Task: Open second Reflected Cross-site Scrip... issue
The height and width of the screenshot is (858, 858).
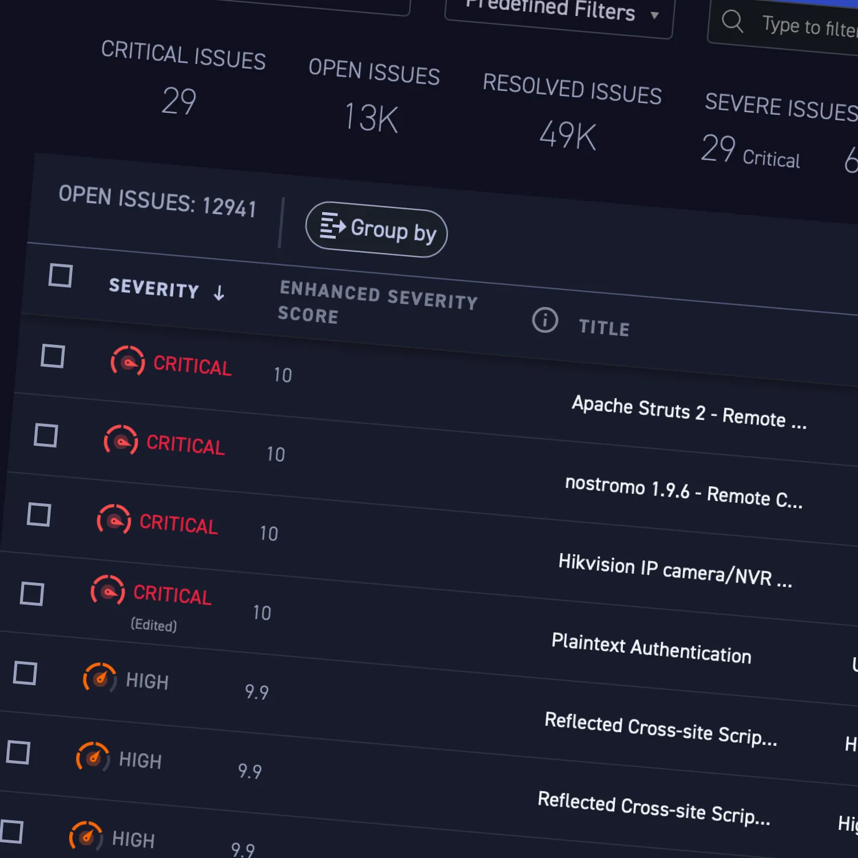Action: coord(654,809)
